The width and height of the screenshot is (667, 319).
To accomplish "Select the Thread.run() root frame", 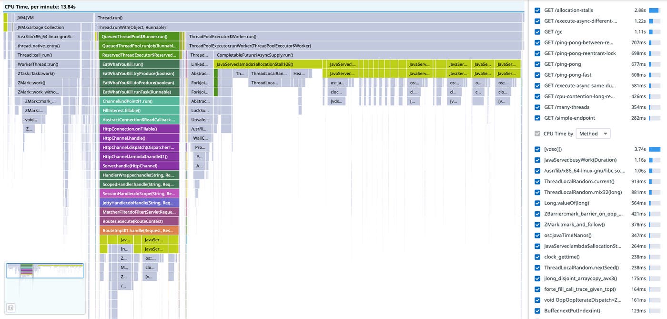I will pos(191,18).
